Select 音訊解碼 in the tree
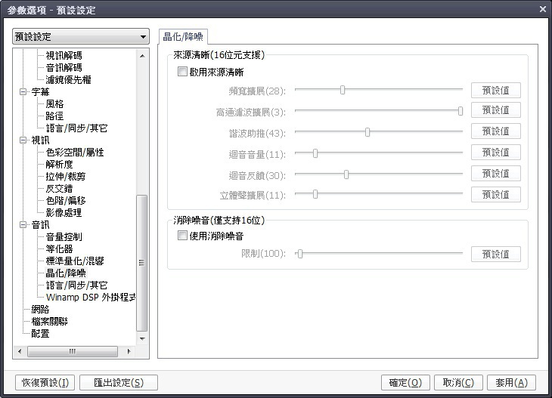This screenshot has height=398, width=552. point(64,67)
